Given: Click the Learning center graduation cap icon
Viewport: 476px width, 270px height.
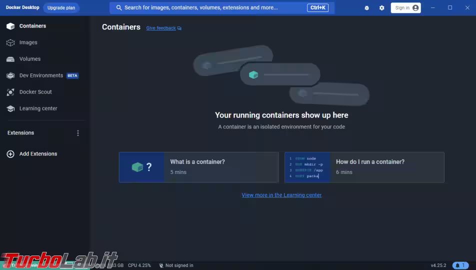Looking at the screenshot, I should [x=10, y=108].
